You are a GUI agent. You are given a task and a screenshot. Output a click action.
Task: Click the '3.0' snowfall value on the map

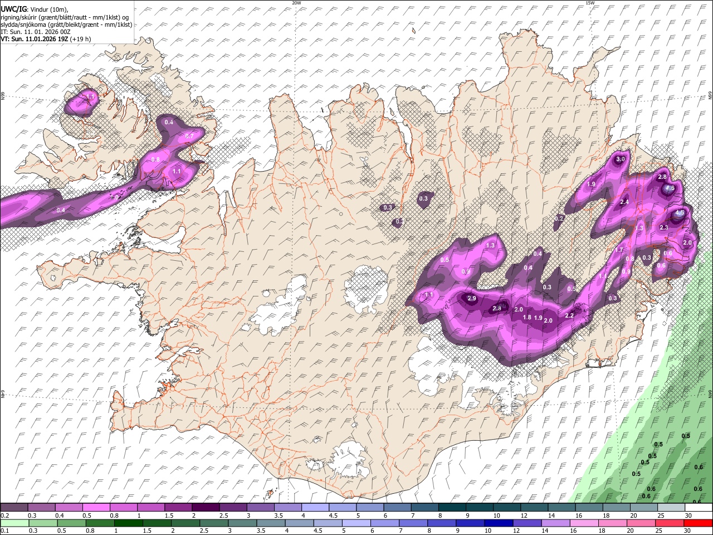[621, 159]
